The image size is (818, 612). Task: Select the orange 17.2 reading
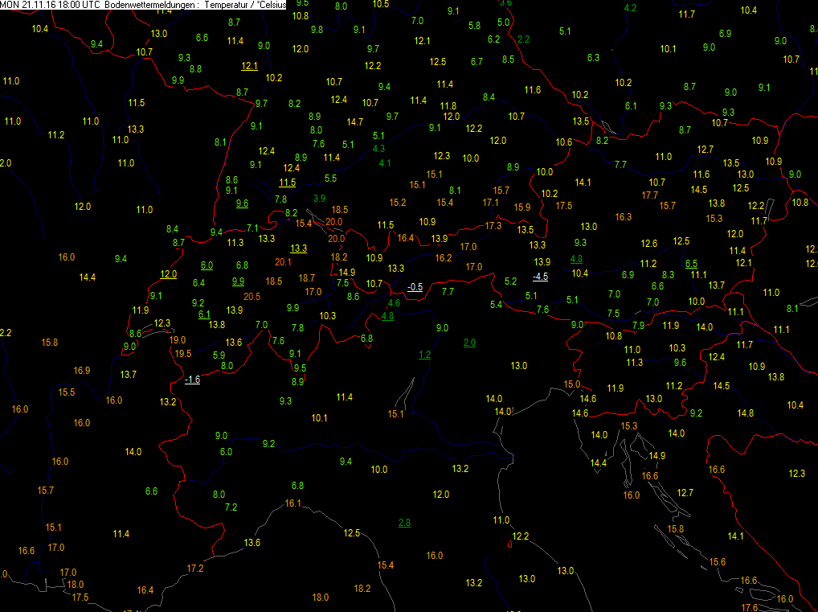pyautogui.click(x=195, y=568)
